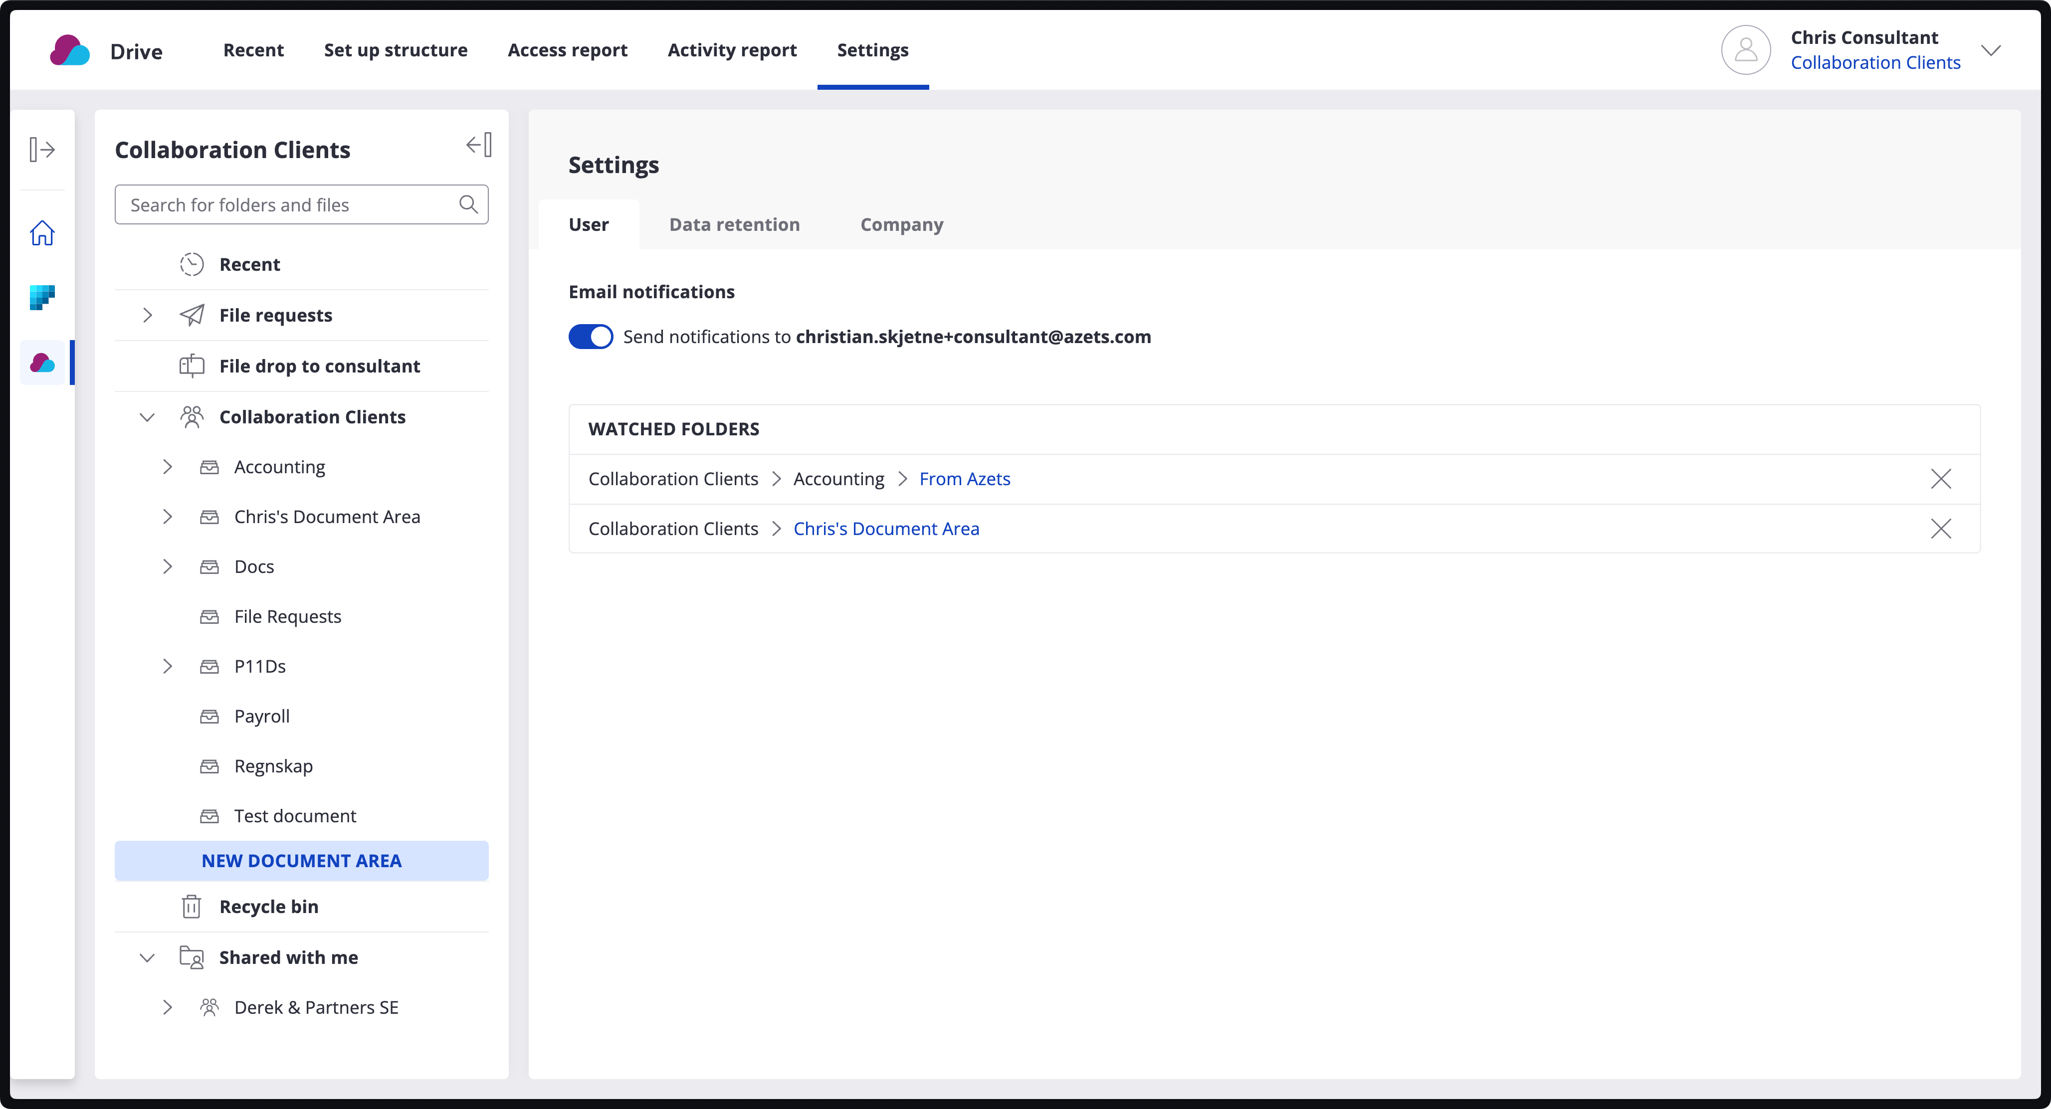Image resolution: width=2051 pixels, height=1109 pixels.
Task: Click the search magnifier icon
Action: click(x=469, y=204)
